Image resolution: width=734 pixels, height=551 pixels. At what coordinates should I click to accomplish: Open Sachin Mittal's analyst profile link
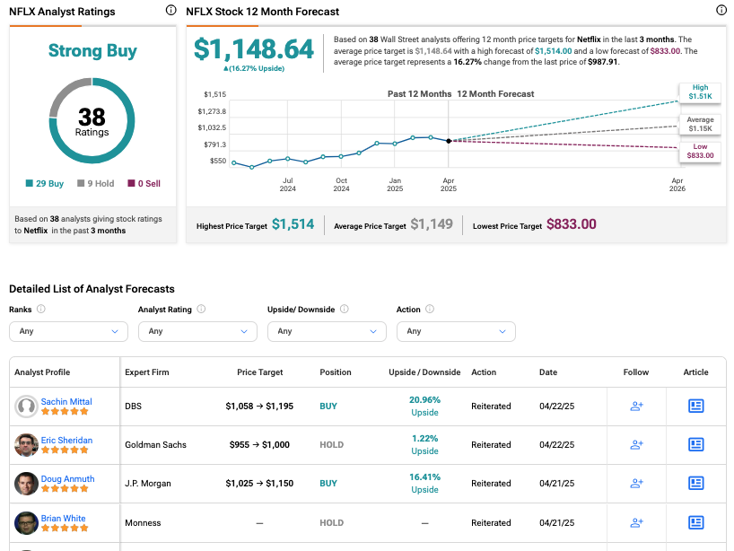pyautogui.click(x=66, y=402)
